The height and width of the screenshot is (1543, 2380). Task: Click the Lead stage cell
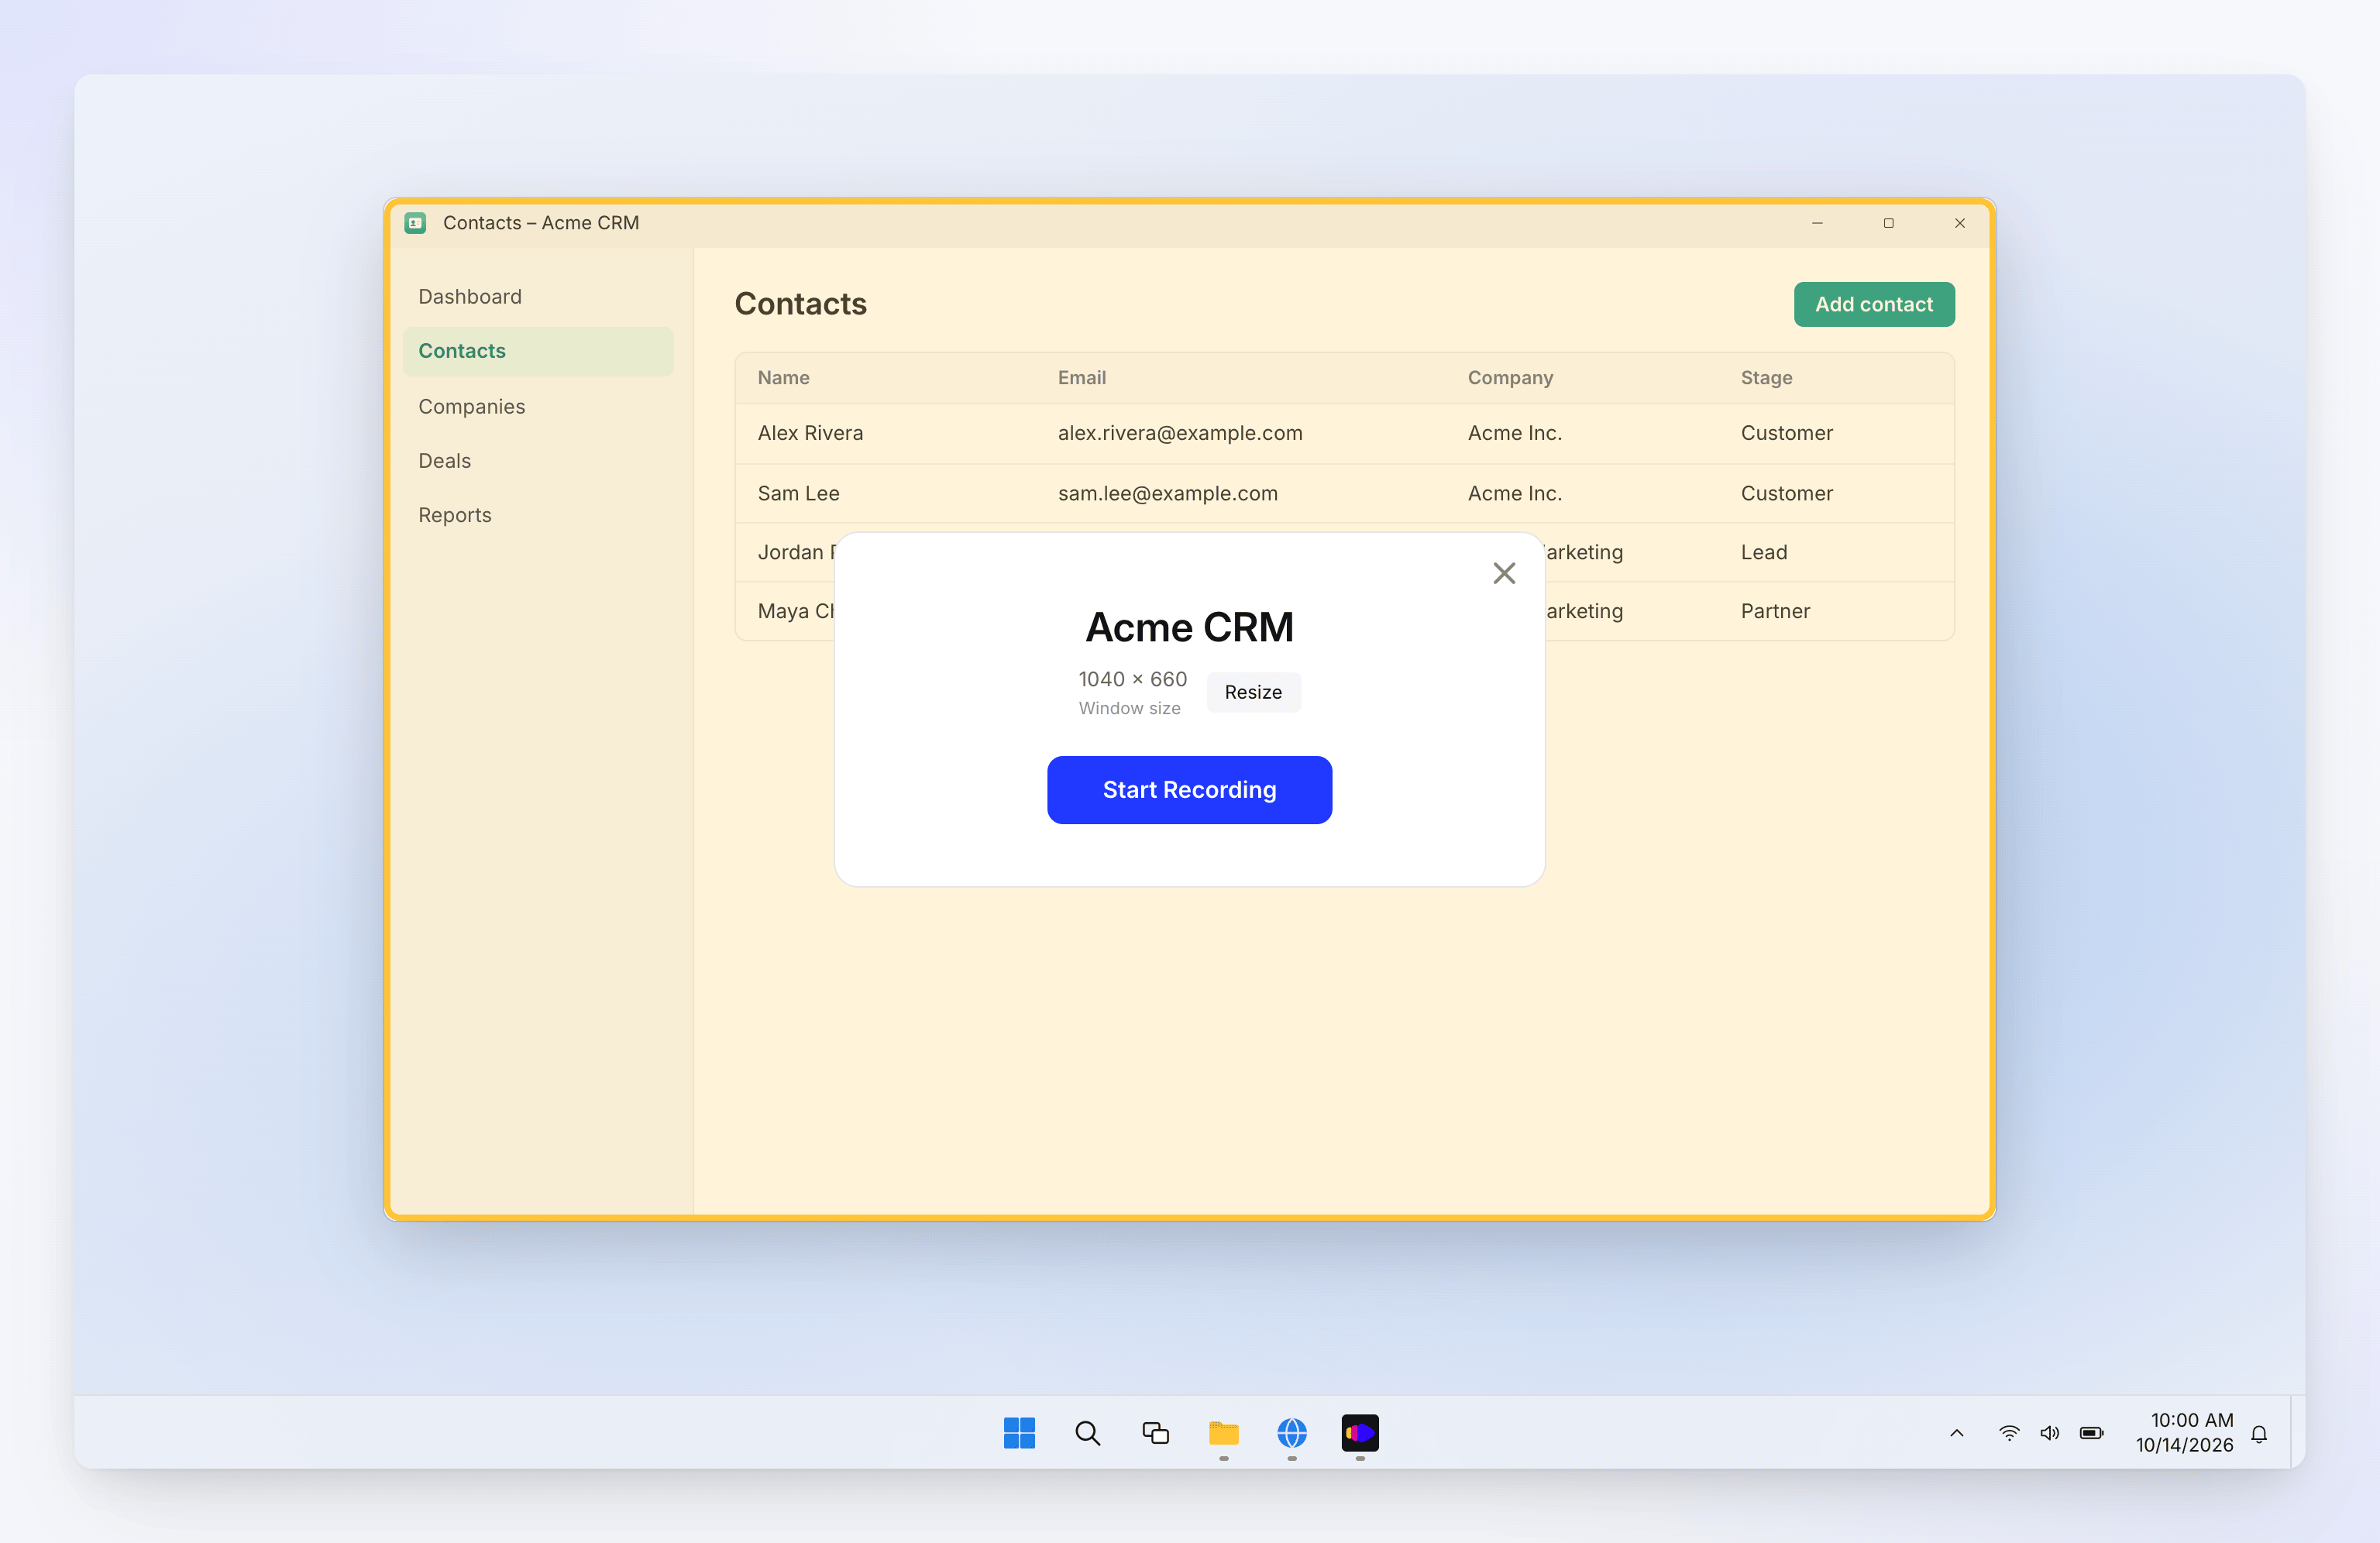(1763, 552)
